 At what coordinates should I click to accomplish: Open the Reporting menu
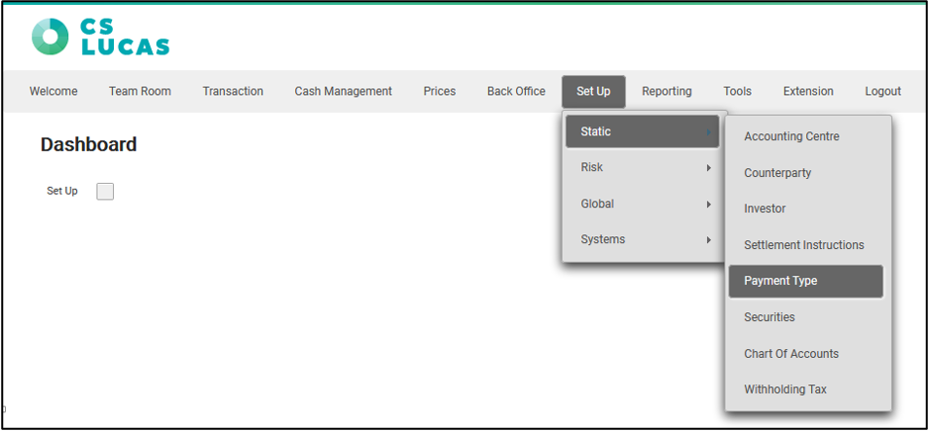coord(667,91)
